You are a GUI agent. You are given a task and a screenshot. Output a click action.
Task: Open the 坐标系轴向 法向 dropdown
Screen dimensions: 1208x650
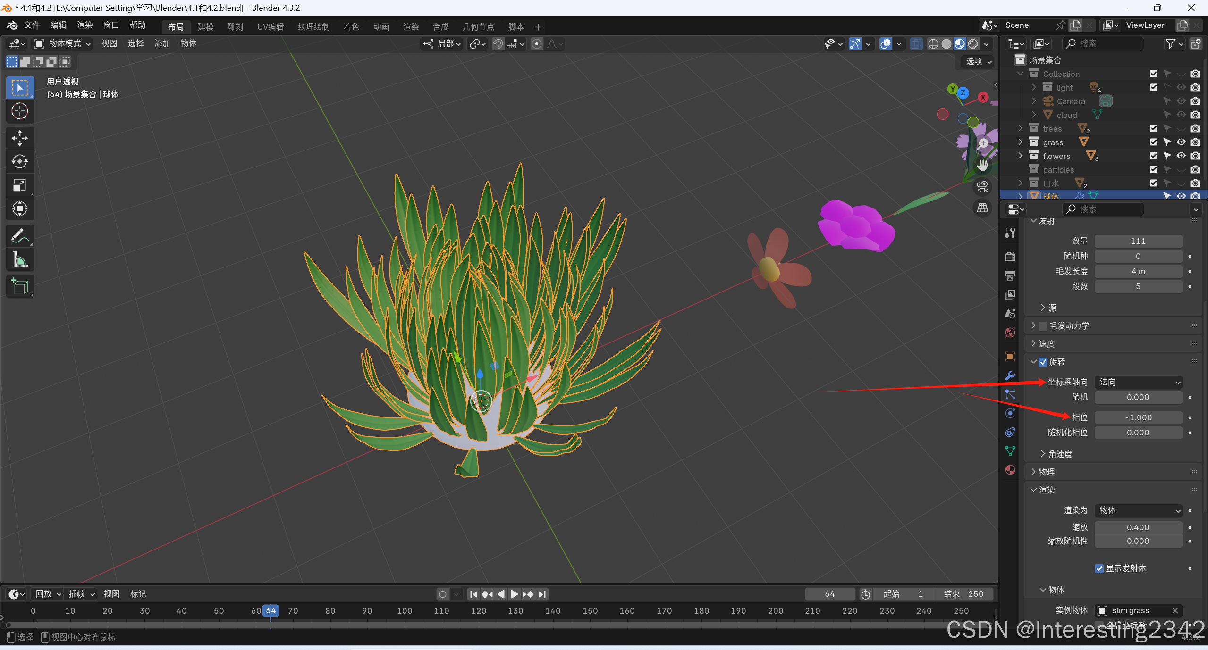click(1139, 382)
